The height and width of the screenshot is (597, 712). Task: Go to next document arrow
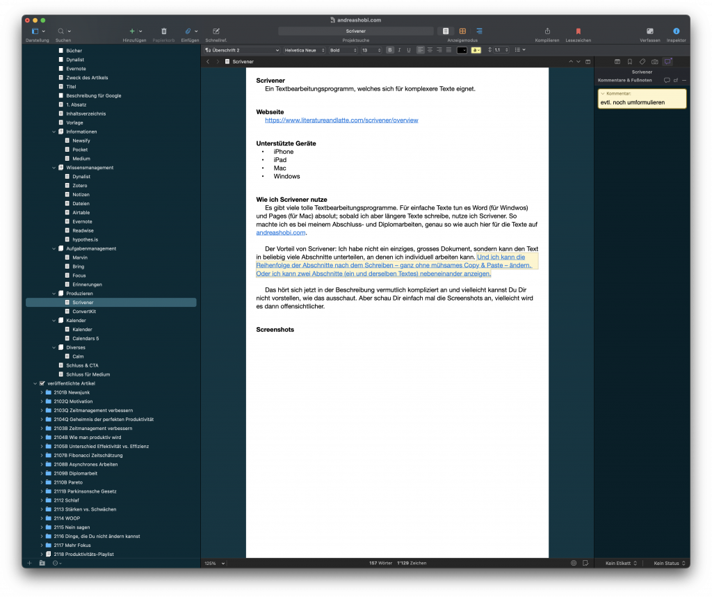pos(578,62)
